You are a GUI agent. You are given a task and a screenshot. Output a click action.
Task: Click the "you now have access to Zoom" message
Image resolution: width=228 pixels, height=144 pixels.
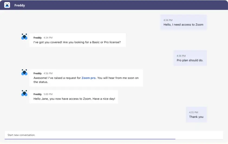tap(74, 99)
